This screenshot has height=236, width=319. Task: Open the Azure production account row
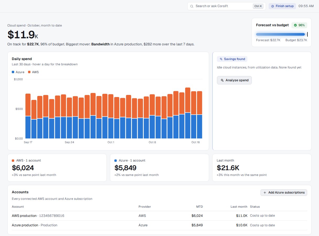pos(159,225)
